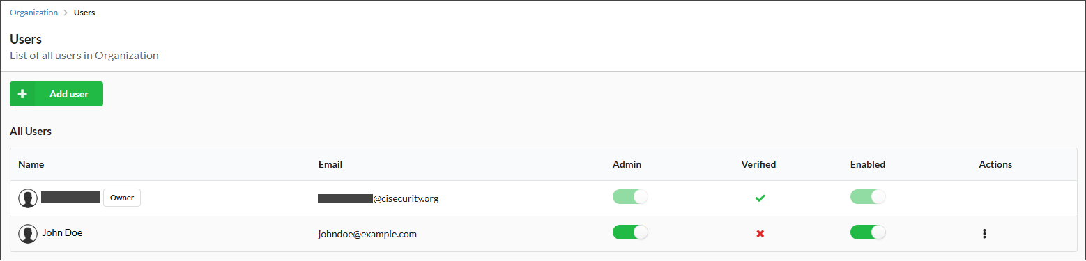Click the Owner's avatar icon
The width and height of the screenshot is (1086, 261).
tap(28, 198)
